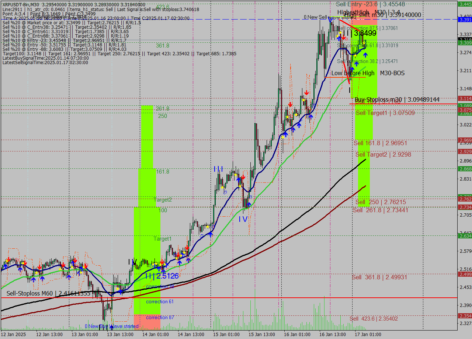Click the 'Sell 261.8 | 2.73441' label
This screenshot has width=472, height=339.
[381, 210]
